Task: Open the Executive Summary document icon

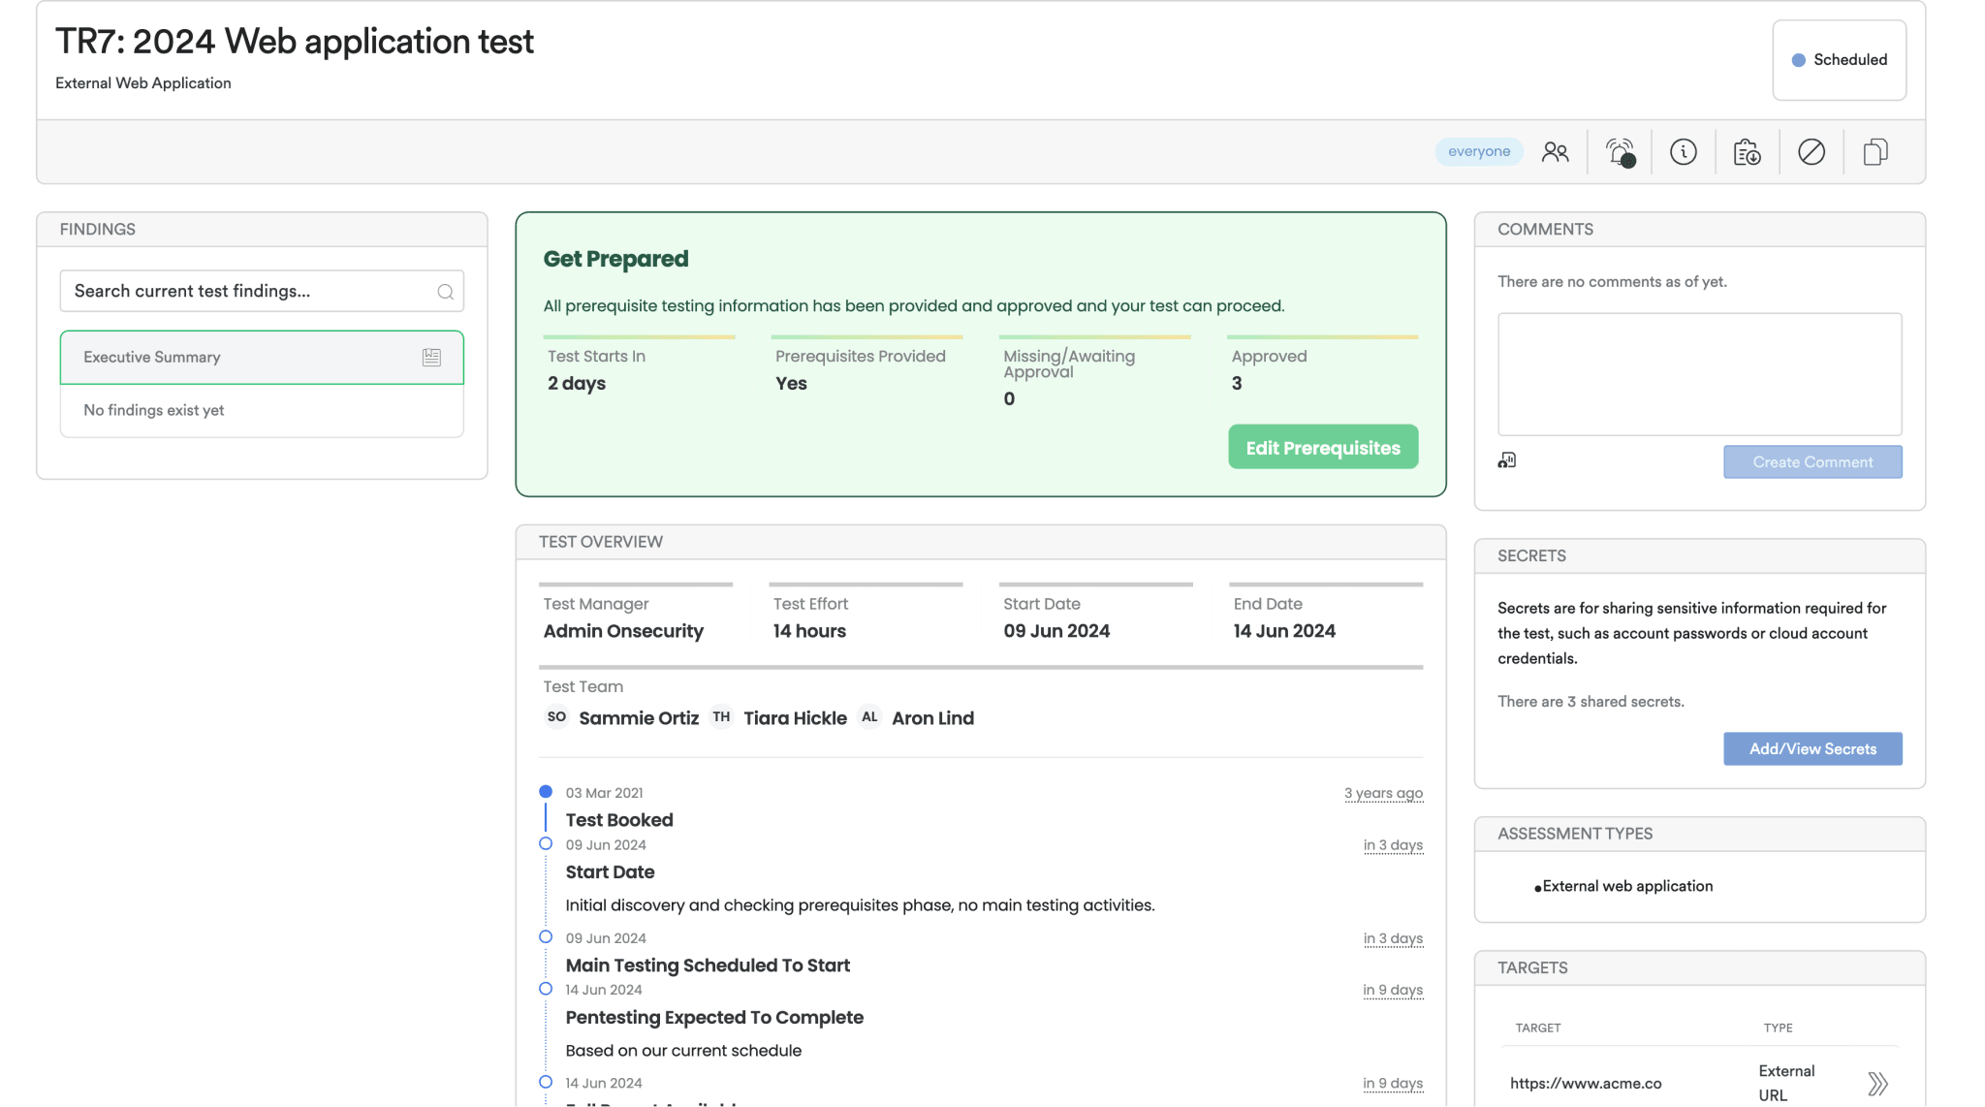Action: pyautogui.click(x=430, y=357)
